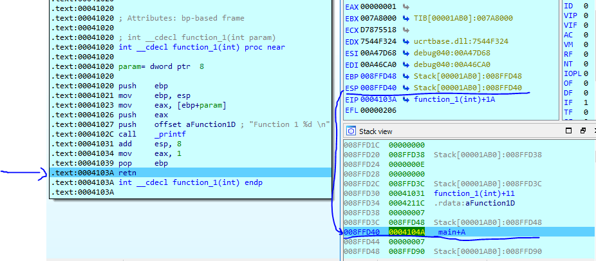This screenshot has height=261, width=596.
Task: Click the EIP register jump arrow
Action: (x=405, y=99)
